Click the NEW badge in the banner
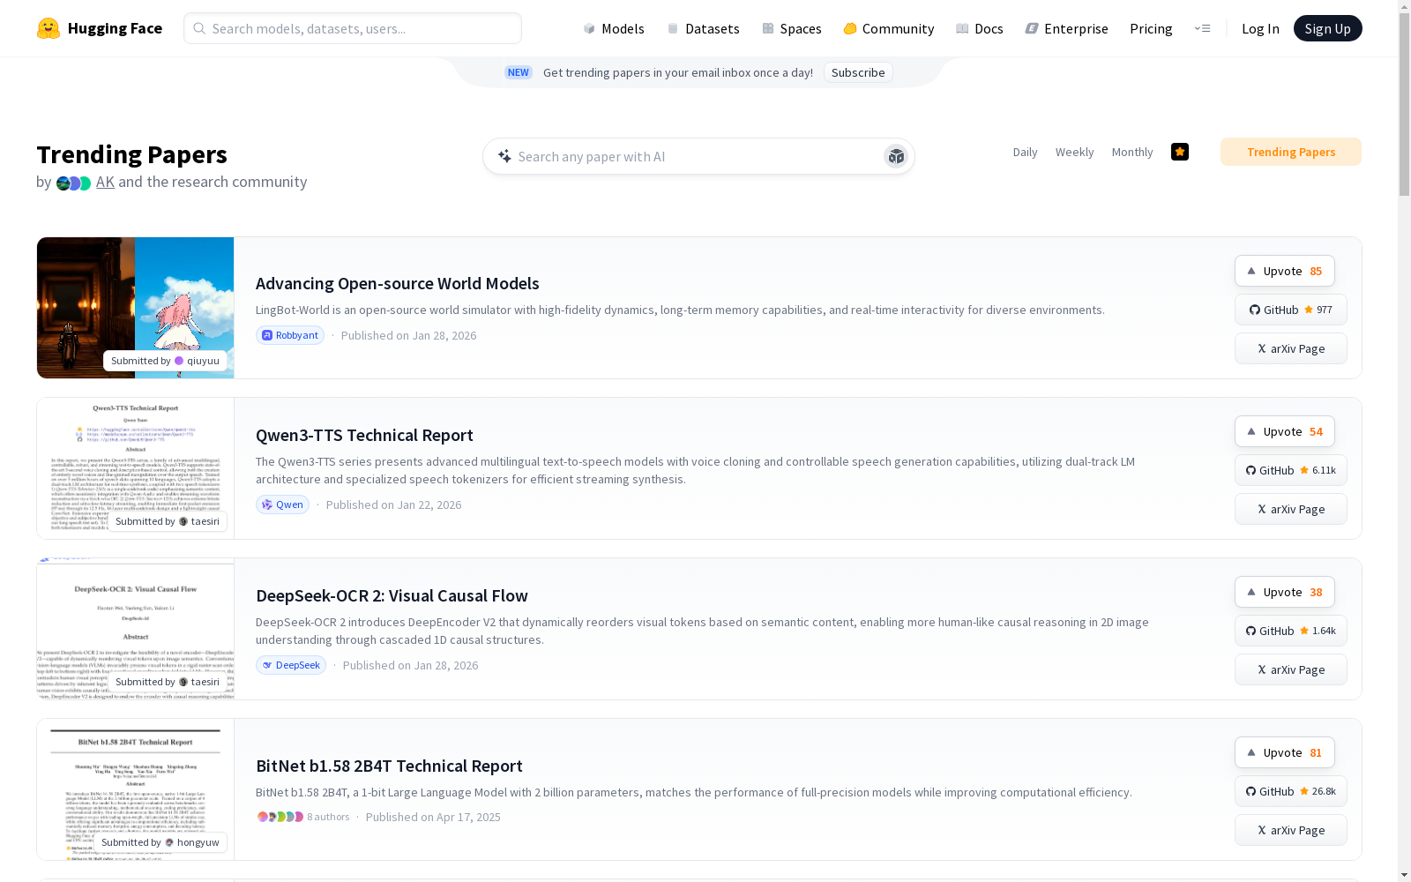Image resolution: width=1411 pixels, height=882 pixels. [519, 72]
